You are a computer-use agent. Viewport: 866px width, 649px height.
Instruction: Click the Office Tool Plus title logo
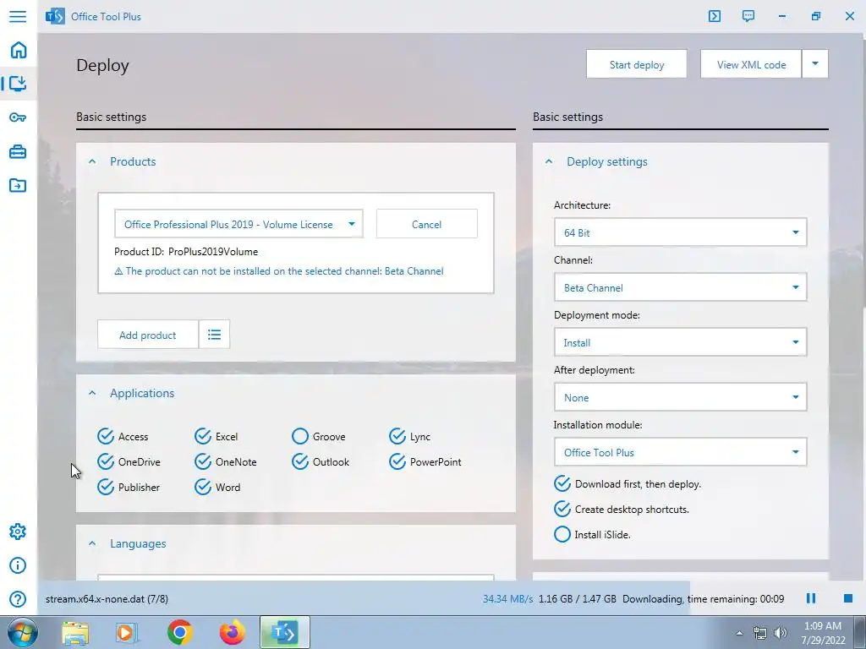click(55, 17)
